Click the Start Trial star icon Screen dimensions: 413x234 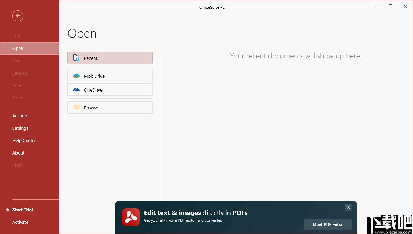click(x=8, y=210)
